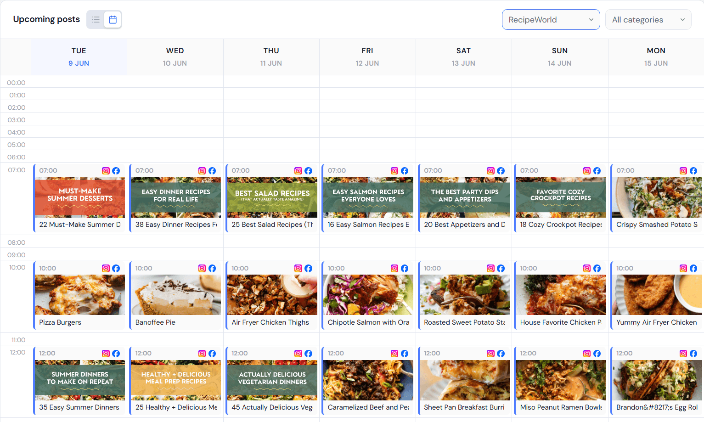
Task: Click Instagram icon on Pizza Burgers post
Action: tap(106, 269)
